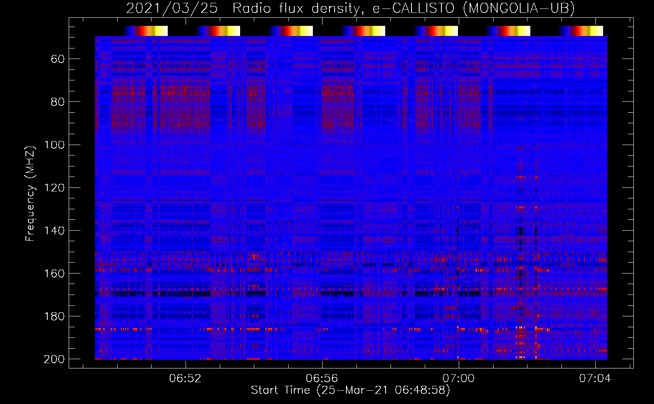Click the 160 frequency tick label
The height and width of the screenshot is (404, 654).
click(x=54, y=274)
